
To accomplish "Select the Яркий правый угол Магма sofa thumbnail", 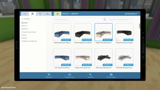I will (62, 32).
